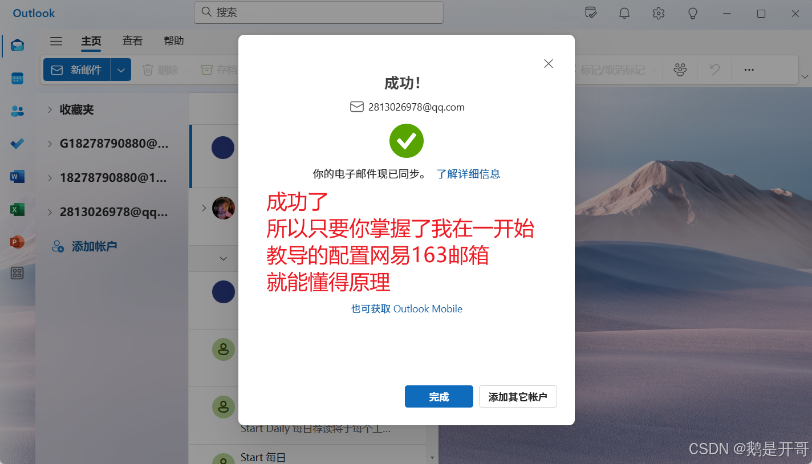The image size is (812, 464).
Task: Click the lightbulb tips icon
Action: (693, 13)
